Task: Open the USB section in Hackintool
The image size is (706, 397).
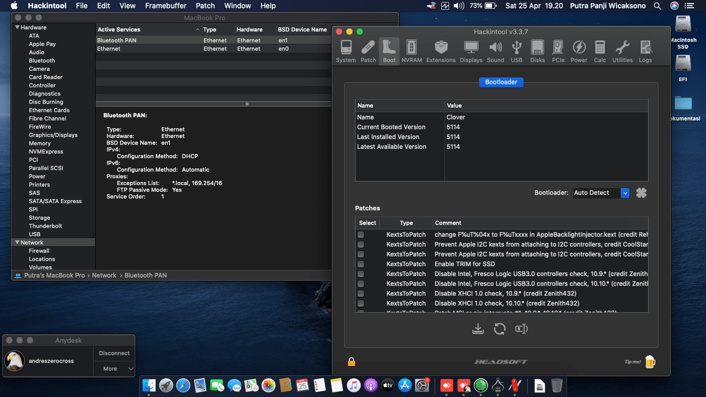Action: coord(516,52)
